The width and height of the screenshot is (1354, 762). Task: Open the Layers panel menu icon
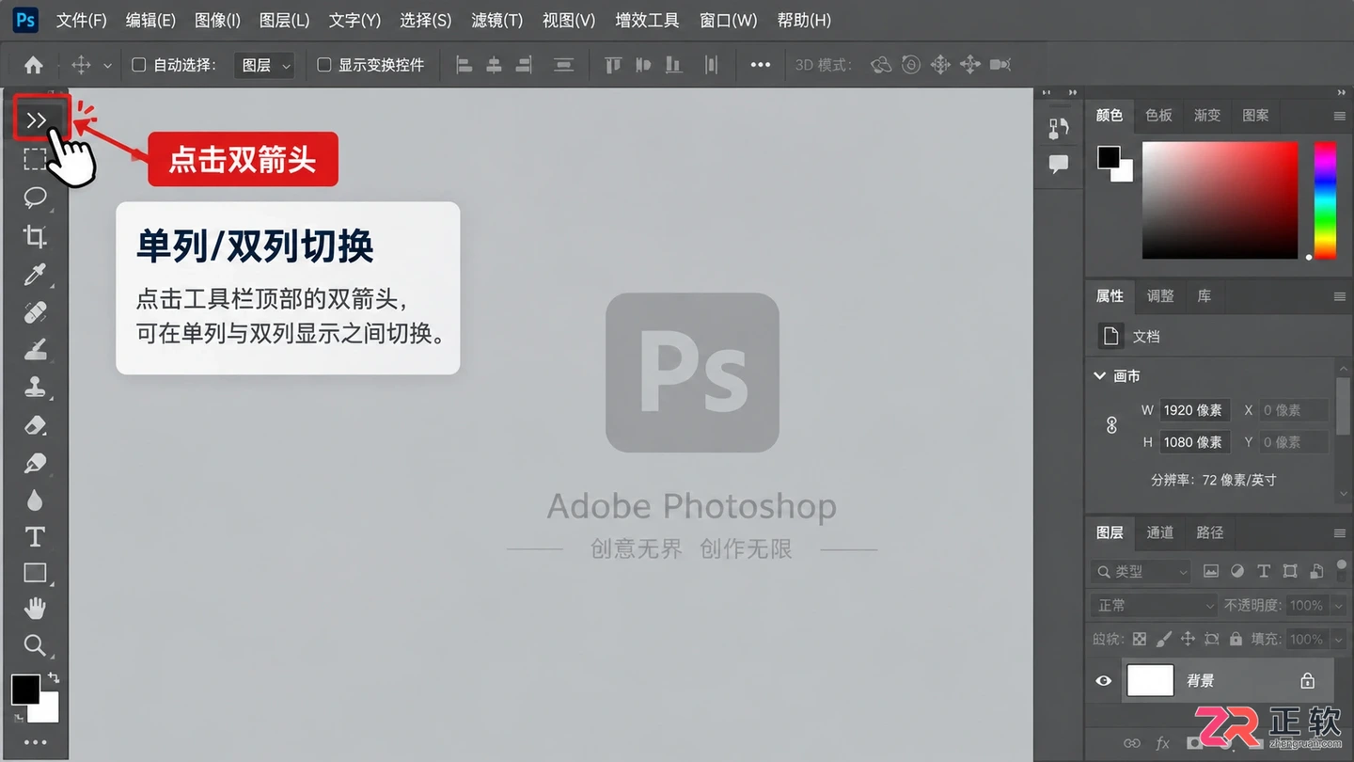click(x=1339, y=533)
